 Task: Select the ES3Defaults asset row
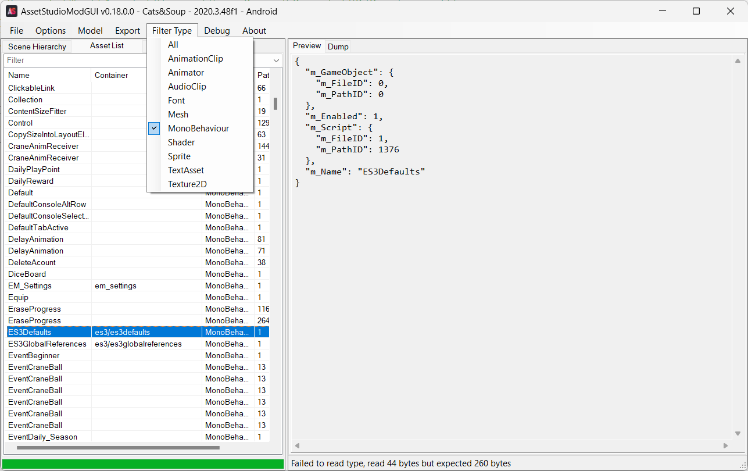[137, 332]
